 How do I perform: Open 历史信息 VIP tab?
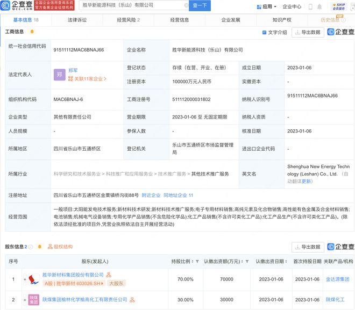click(330, 20)
